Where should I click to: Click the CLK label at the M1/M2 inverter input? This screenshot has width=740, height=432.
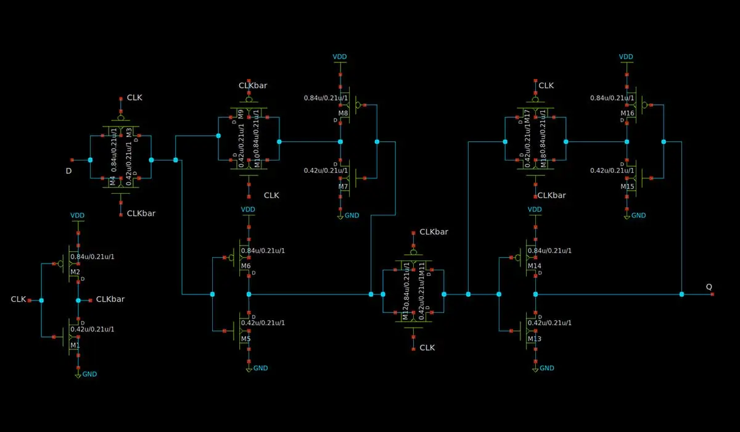(18, 299)
